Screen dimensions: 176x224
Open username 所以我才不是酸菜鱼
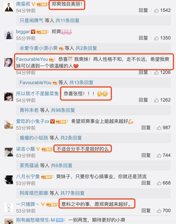[x=37, y=93]
